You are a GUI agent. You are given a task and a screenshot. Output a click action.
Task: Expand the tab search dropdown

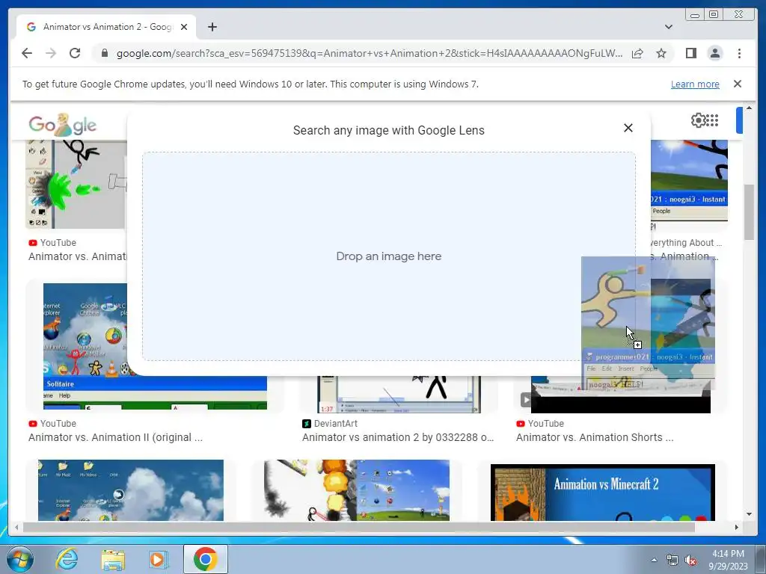click(668, 27)
